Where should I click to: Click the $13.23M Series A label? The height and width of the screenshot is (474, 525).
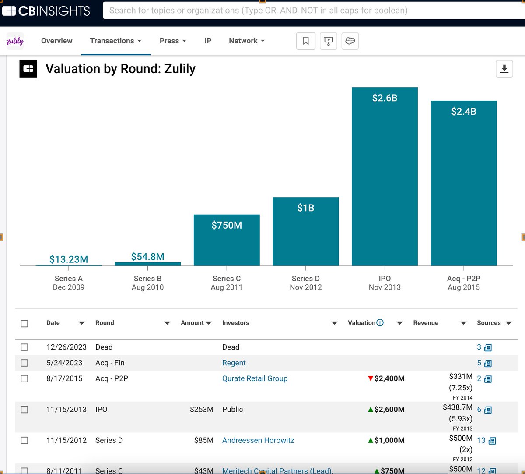69,259
